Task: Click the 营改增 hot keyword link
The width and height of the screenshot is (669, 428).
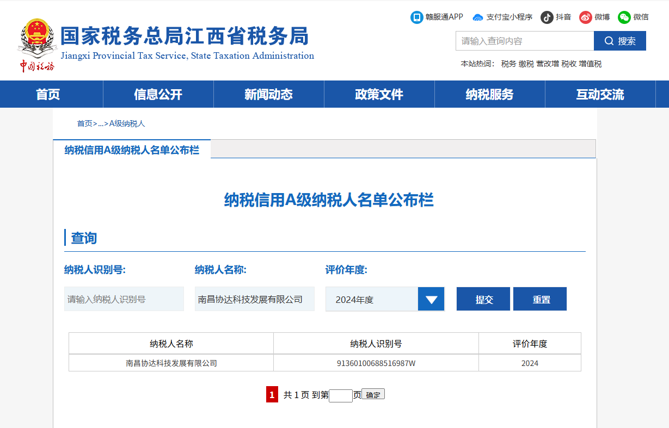Action: pyautogui.click(x=547, y=64)
